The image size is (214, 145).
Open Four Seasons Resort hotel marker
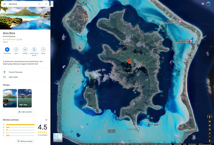tap(180, 22)
